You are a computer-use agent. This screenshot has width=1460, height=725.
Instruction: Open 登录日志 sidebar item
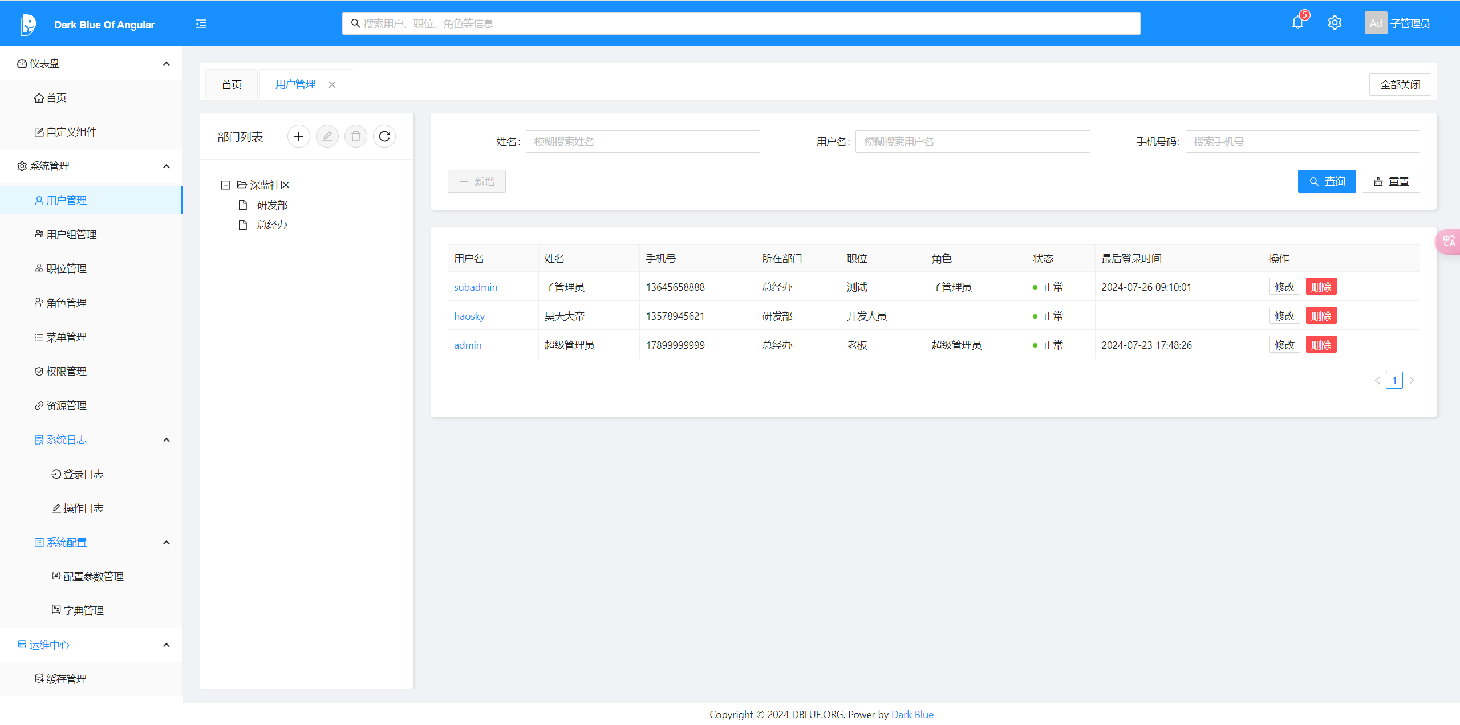(91, 474)
